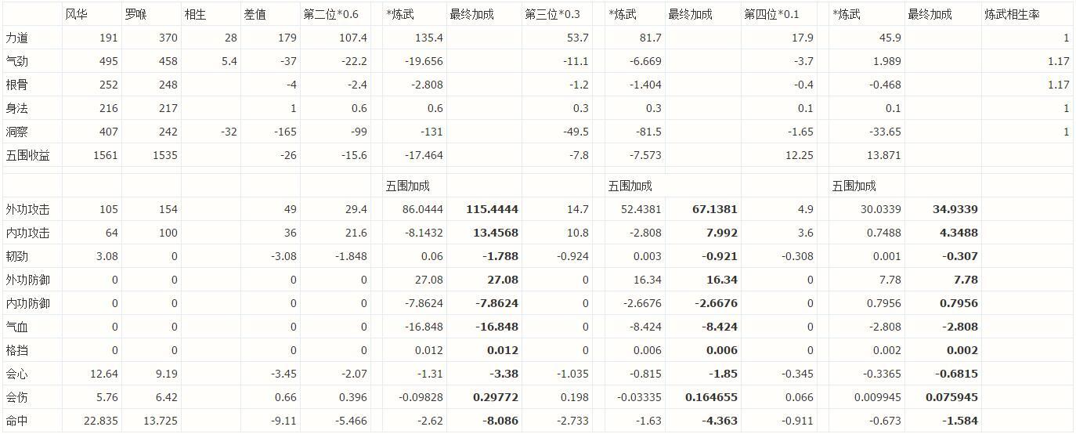The image size is (1076, 434).
Task: Click the cell with value 252
Action: pyautogui.click(x=108, y=85)
